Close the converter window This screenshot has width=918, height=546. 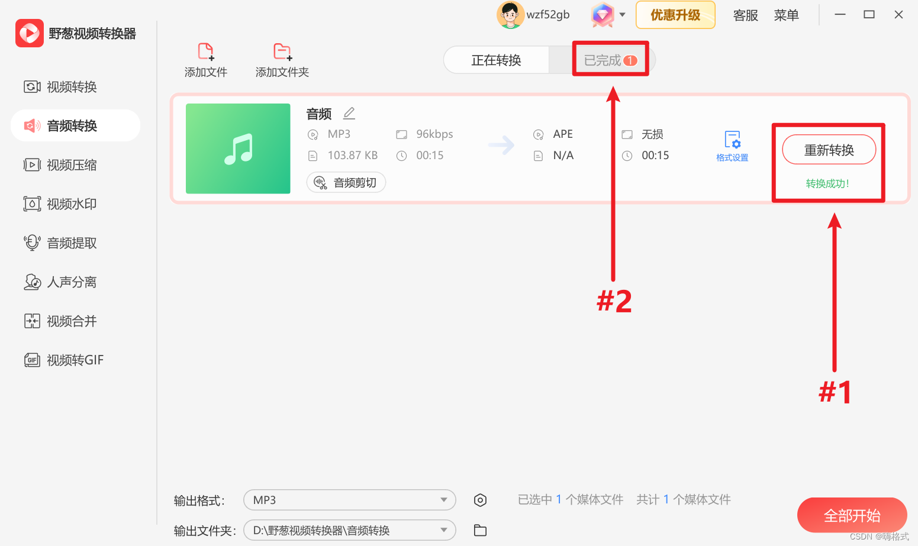tap(898, 15)
